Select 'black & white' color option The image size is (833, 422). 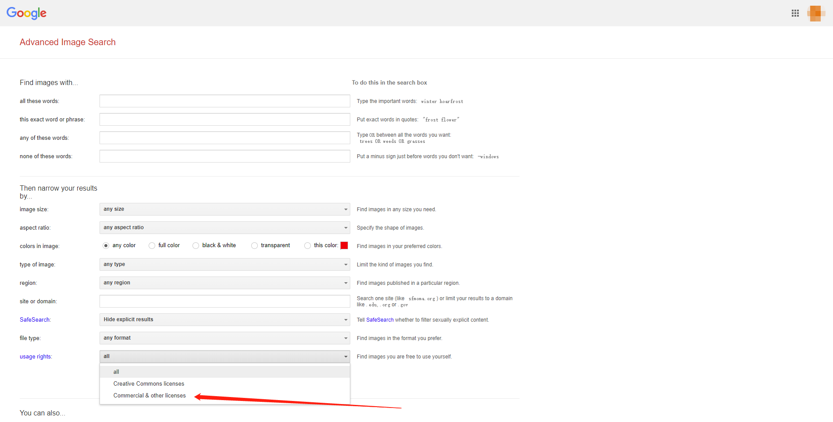coord(196,245)
